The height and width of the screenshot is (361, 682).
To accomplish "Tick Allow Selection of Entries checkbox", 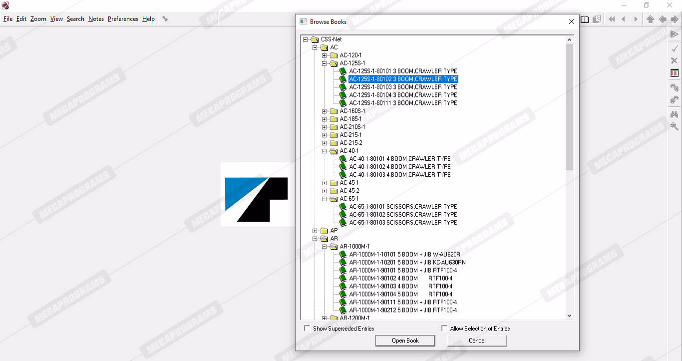I will (444, 329).
